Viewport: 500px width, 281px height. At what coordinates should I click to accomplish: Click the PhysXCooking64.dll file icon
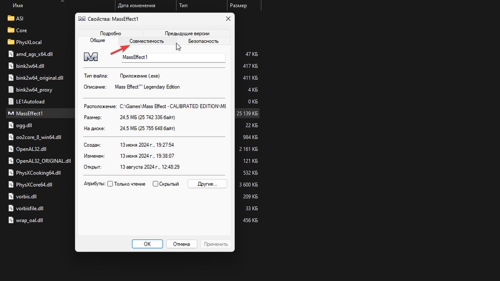click(x=11, y=173)
